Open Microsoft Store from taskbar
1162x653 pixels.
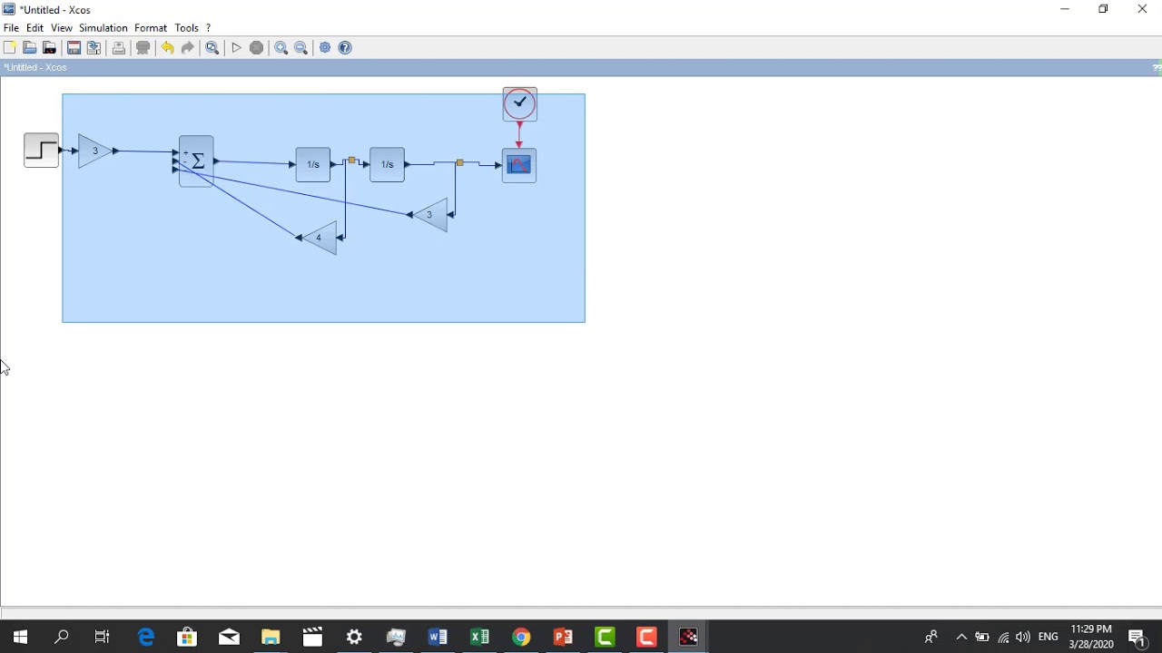coord(187,638)
